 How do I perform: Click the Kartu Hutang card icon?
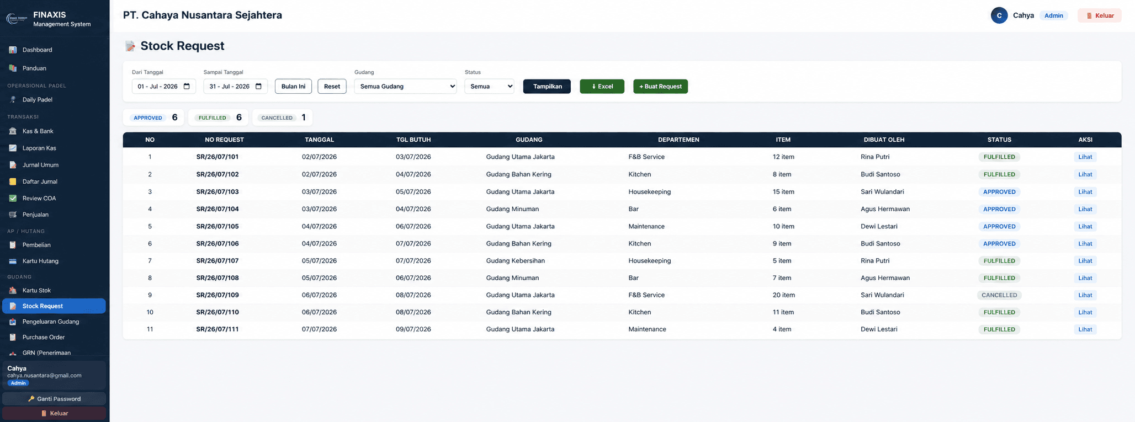(x=13, y=261)
